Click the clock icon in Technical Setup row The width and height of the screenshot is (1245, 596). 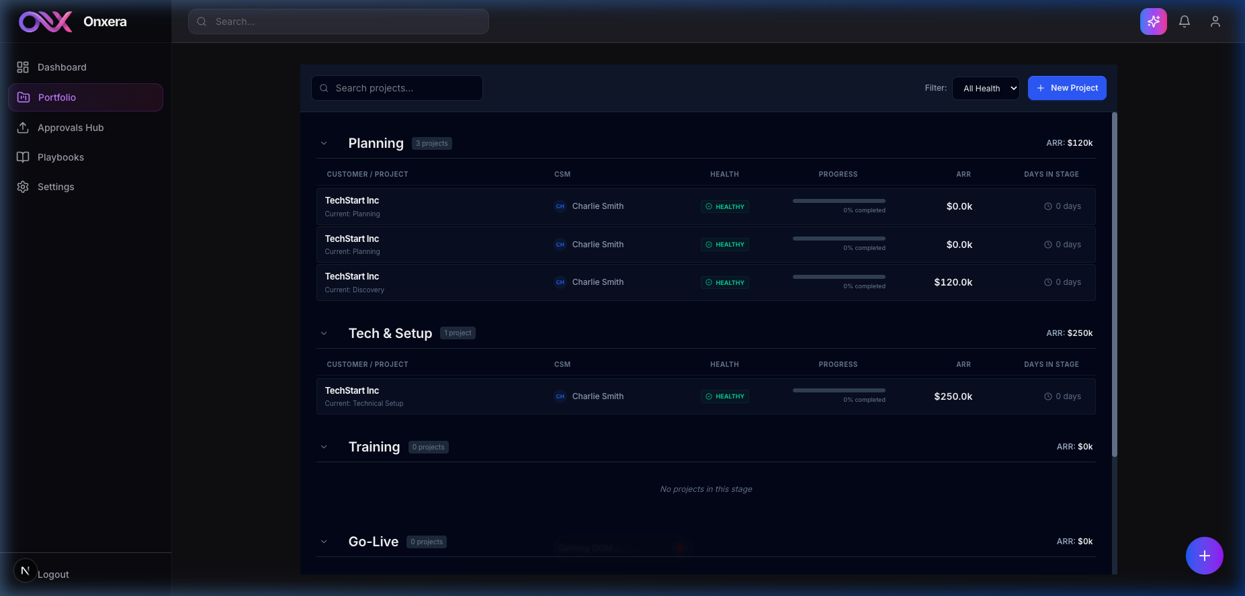(x=1047, y=396)
